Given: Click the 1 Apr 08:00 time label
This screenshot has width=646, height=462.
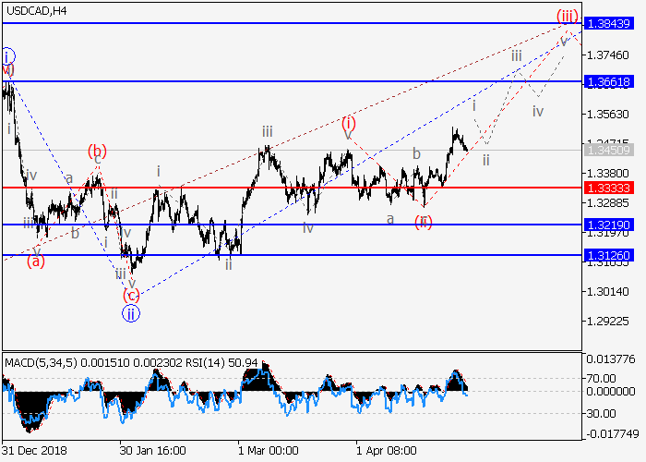Looking at the screenshot, I should [387, 450].
